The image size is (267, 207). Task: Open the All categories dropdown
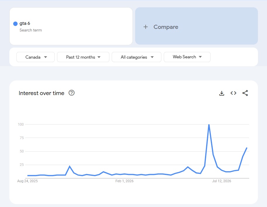pyautogui.click(x=136, y=57)
